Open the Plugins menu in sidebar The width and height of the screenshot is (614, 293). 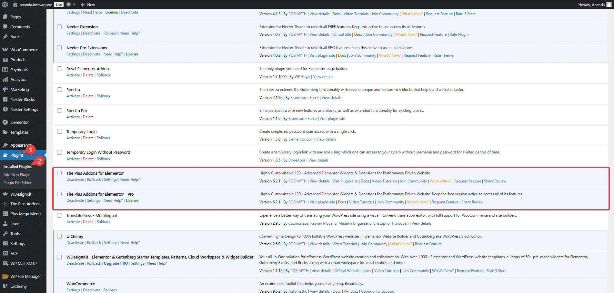click(x=23, y=155)
